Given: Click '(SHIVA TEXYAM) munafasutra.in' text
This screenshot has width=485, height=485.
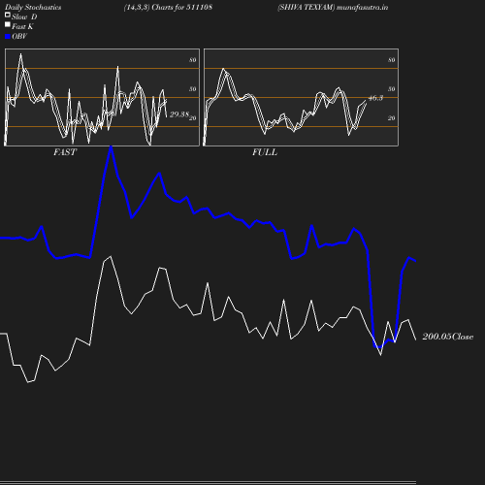Looking at the screenshot, I should [333, 7].
